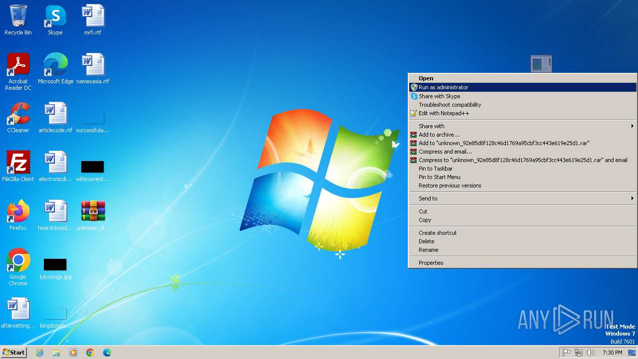
Task: Click the Show desktop button
Action: coord(632,353)
